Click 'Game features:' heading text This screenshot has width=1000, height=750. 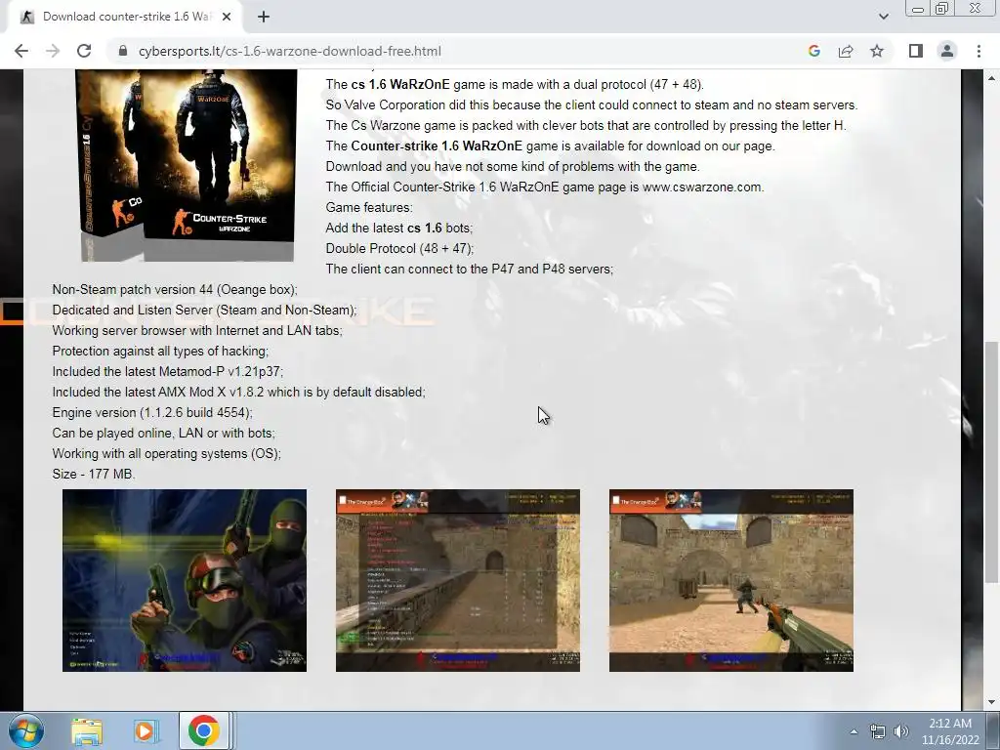[x=369, y=207]
